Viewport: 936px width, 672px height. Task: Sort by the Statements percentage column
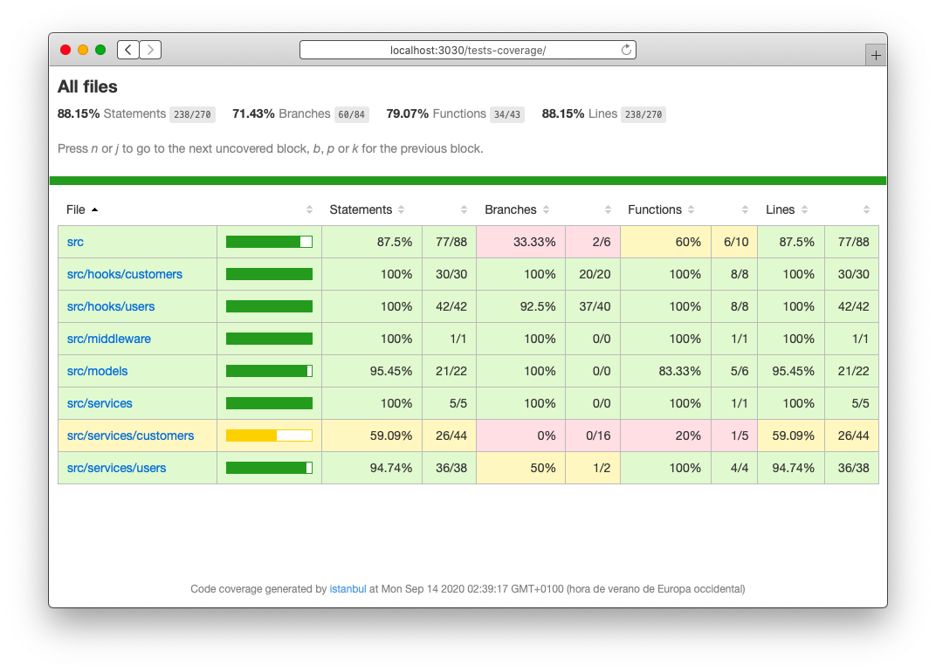pyautogui.click(x=367, y=209)
